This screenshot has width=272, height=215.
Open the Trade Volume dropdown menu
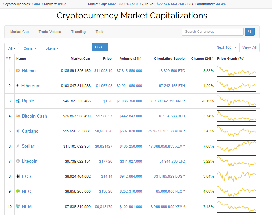pos(51,32)
